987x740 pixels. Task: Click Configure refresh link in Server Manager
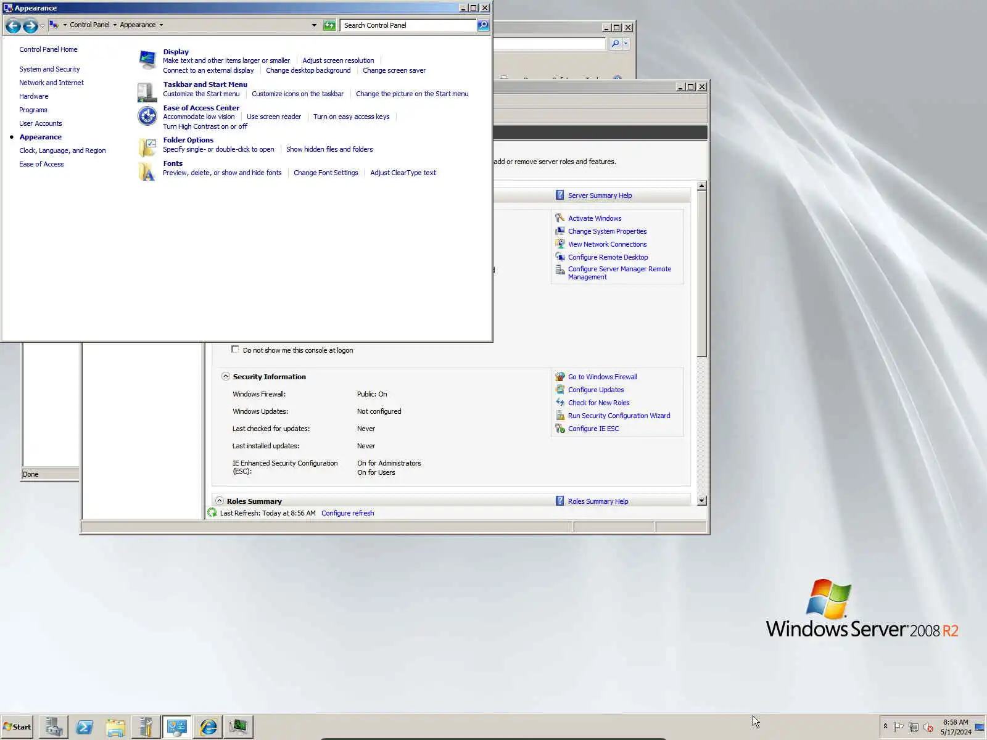click(x=347, y=513)
